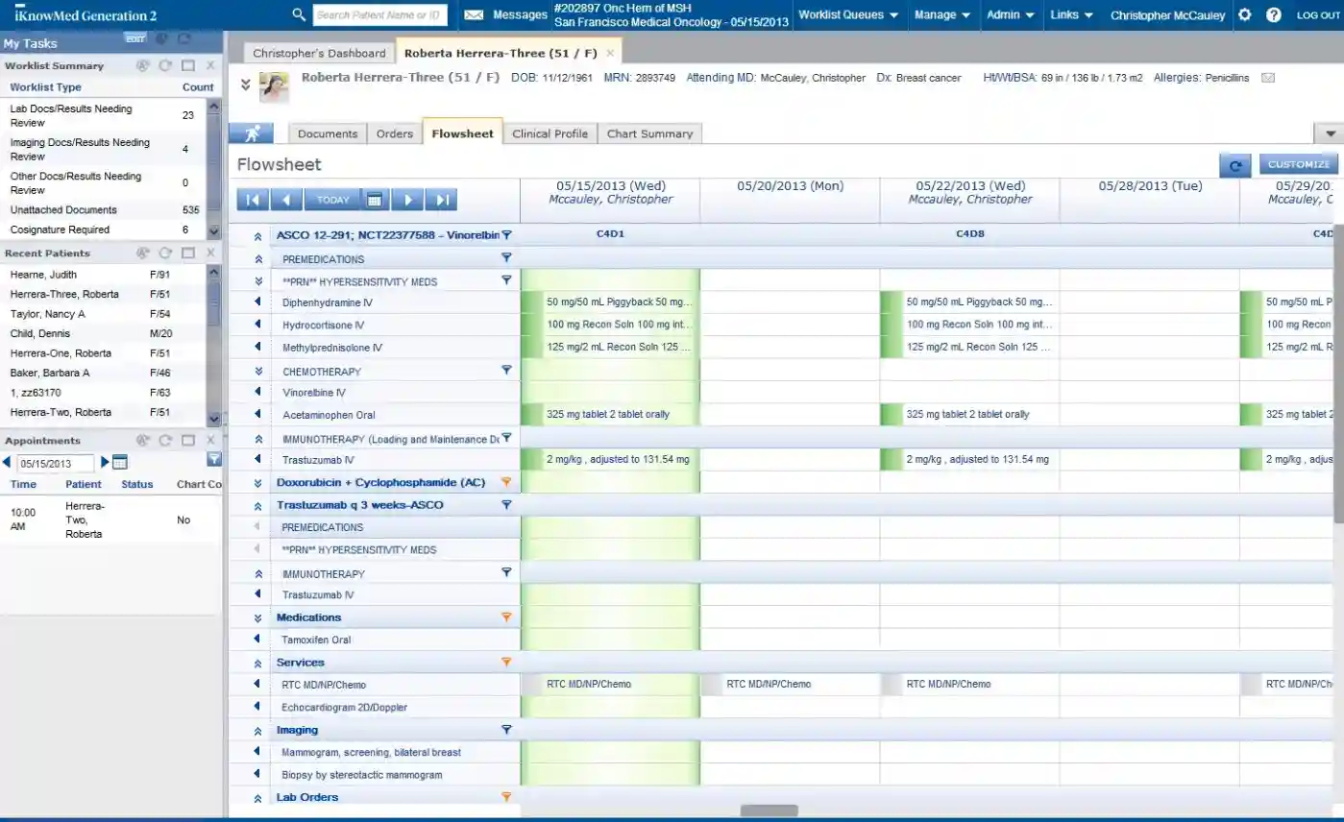Toggle the filter funnel on Lab Orders
Image resolution: width=1344 pixels, height=822 pixels.
(x=506, y=796)
